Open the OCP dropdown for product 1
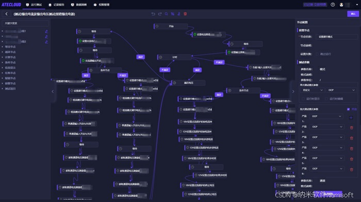 (x=326, y=116)
